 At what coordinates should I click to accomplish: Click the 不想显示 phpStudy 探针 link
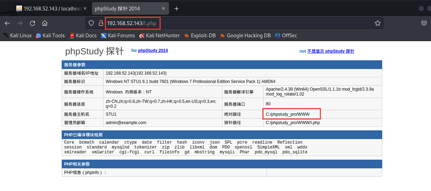331,51
